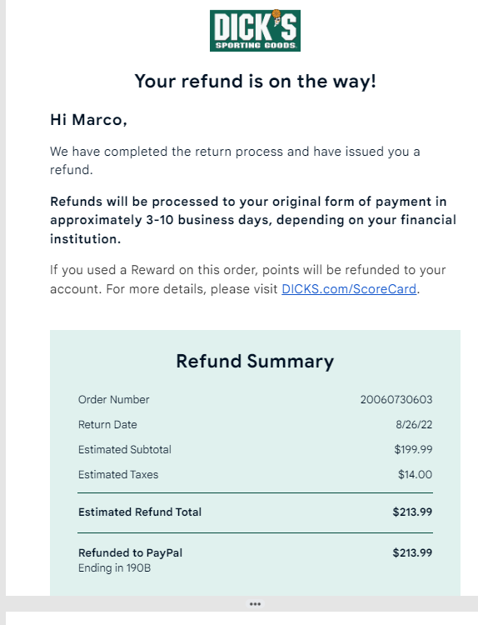The height and width of the screenshot is (625, 478).
Task: Click the "Ending in 190B" text
Action: click(x=114, y=568)
